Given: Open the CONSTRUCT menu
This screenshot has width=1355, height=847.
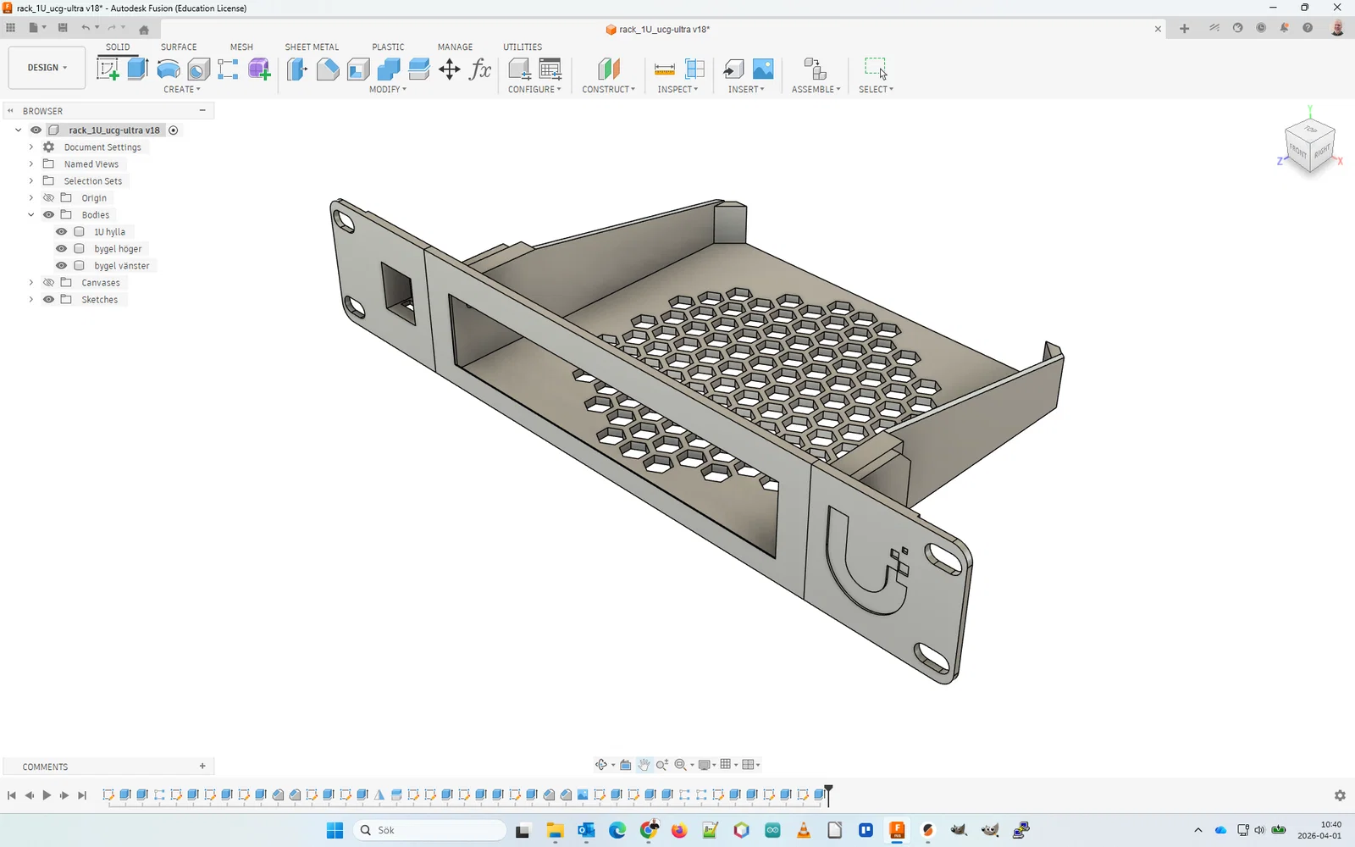Looking at the screenshot, I should coord(608,89).
